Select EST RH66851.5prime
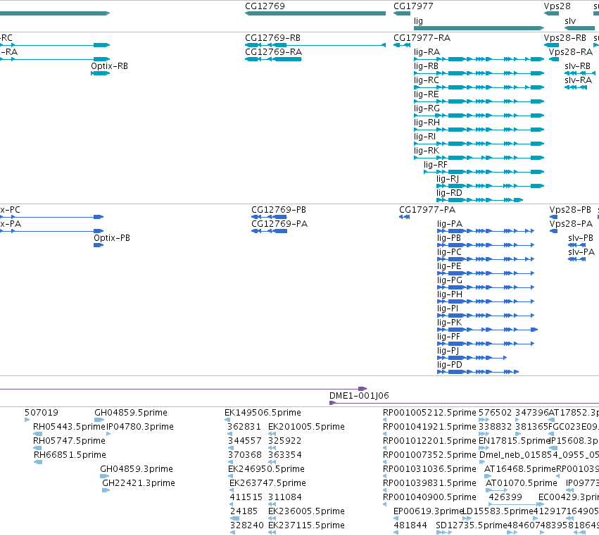The width and height of the screenshot is (599, 536). pos(70,455)
